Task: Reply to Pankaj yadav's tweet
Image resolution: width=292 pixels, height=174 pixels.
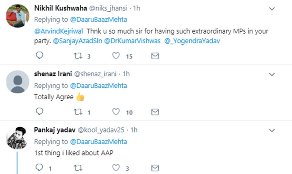Action: pyautogui.click(x=40, y=168)
